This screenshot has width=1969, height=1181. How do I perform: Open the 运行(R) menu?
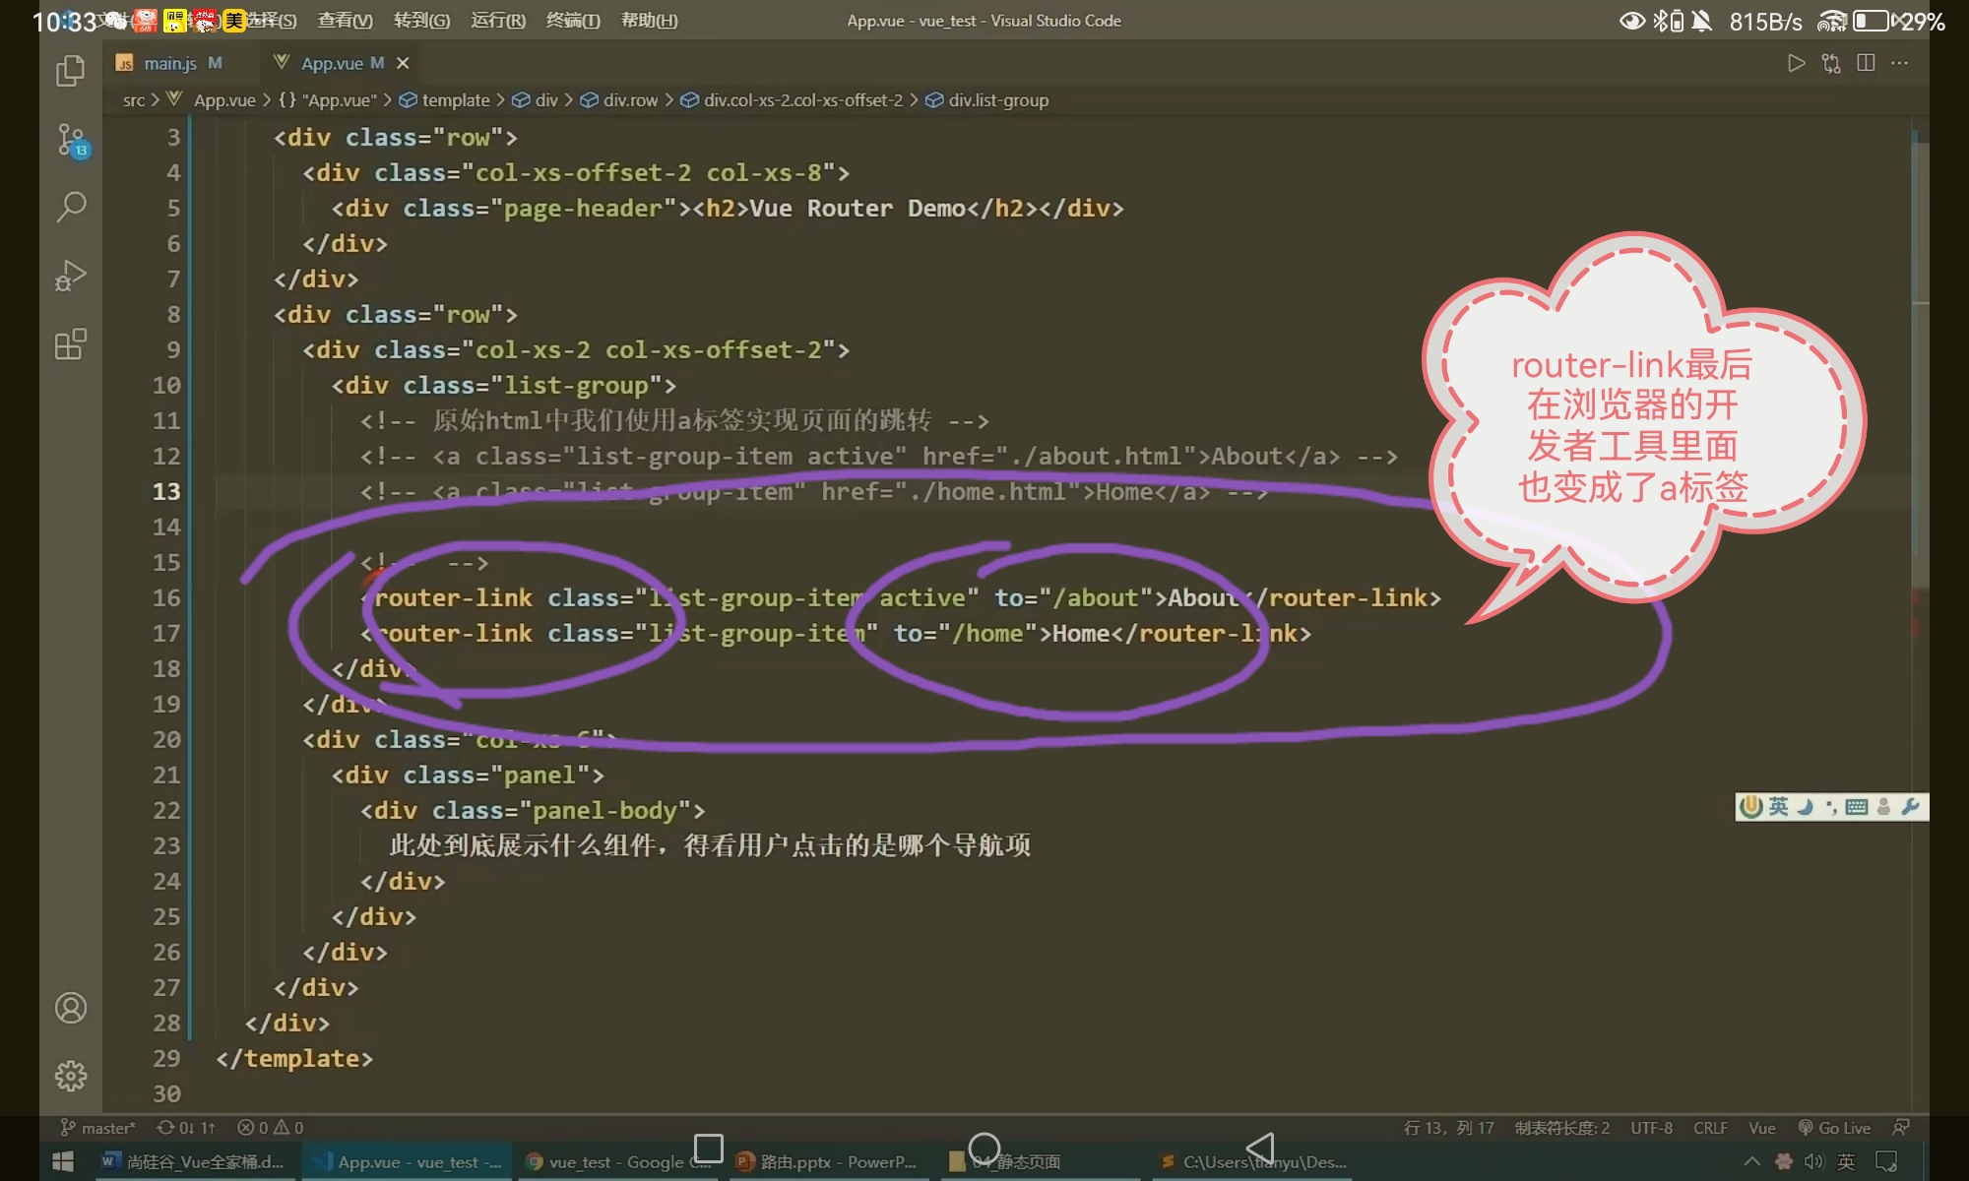click(x=497, y=21)
